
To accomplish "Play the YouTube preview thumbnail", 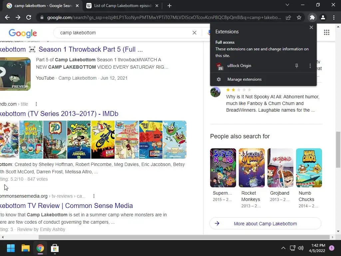I will [x=15, y=74].
